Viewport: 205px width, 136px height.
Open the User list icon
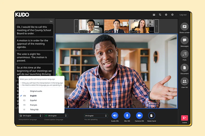[184, 81]
